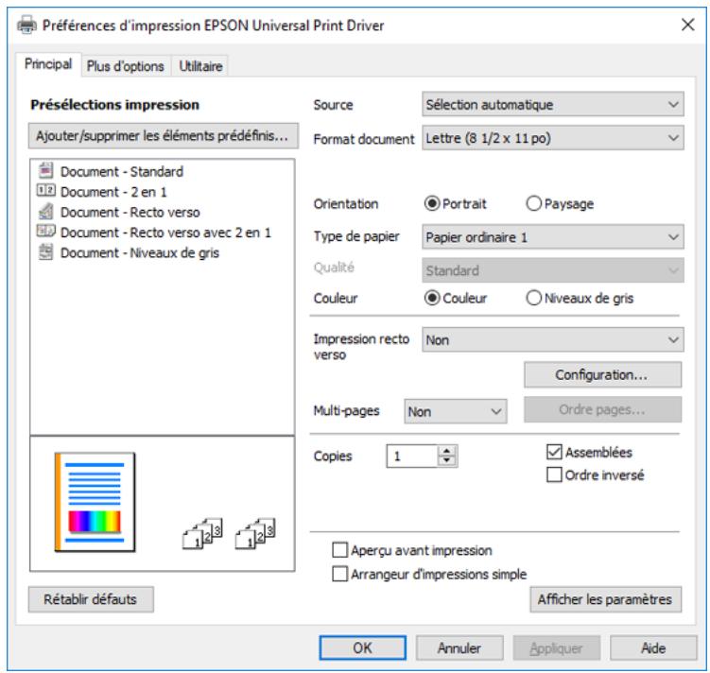Screen dimensions: 710x673
Task: Select Document - Niveaux de gris text
Action: (140, 252)
